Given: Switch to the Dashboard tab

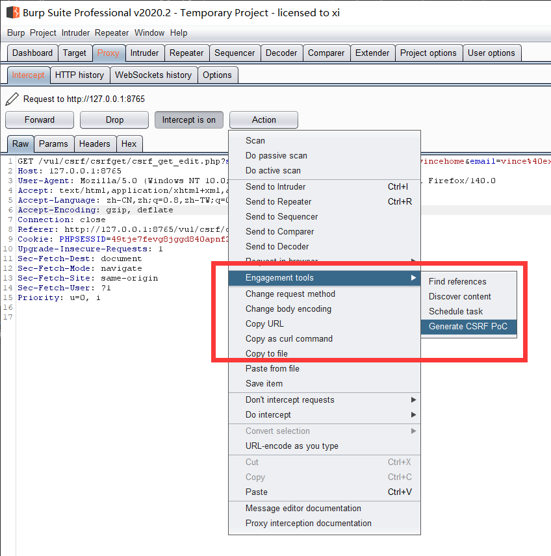Looking at the screenshot, I should pyautogui.click(x=32, y=53).
